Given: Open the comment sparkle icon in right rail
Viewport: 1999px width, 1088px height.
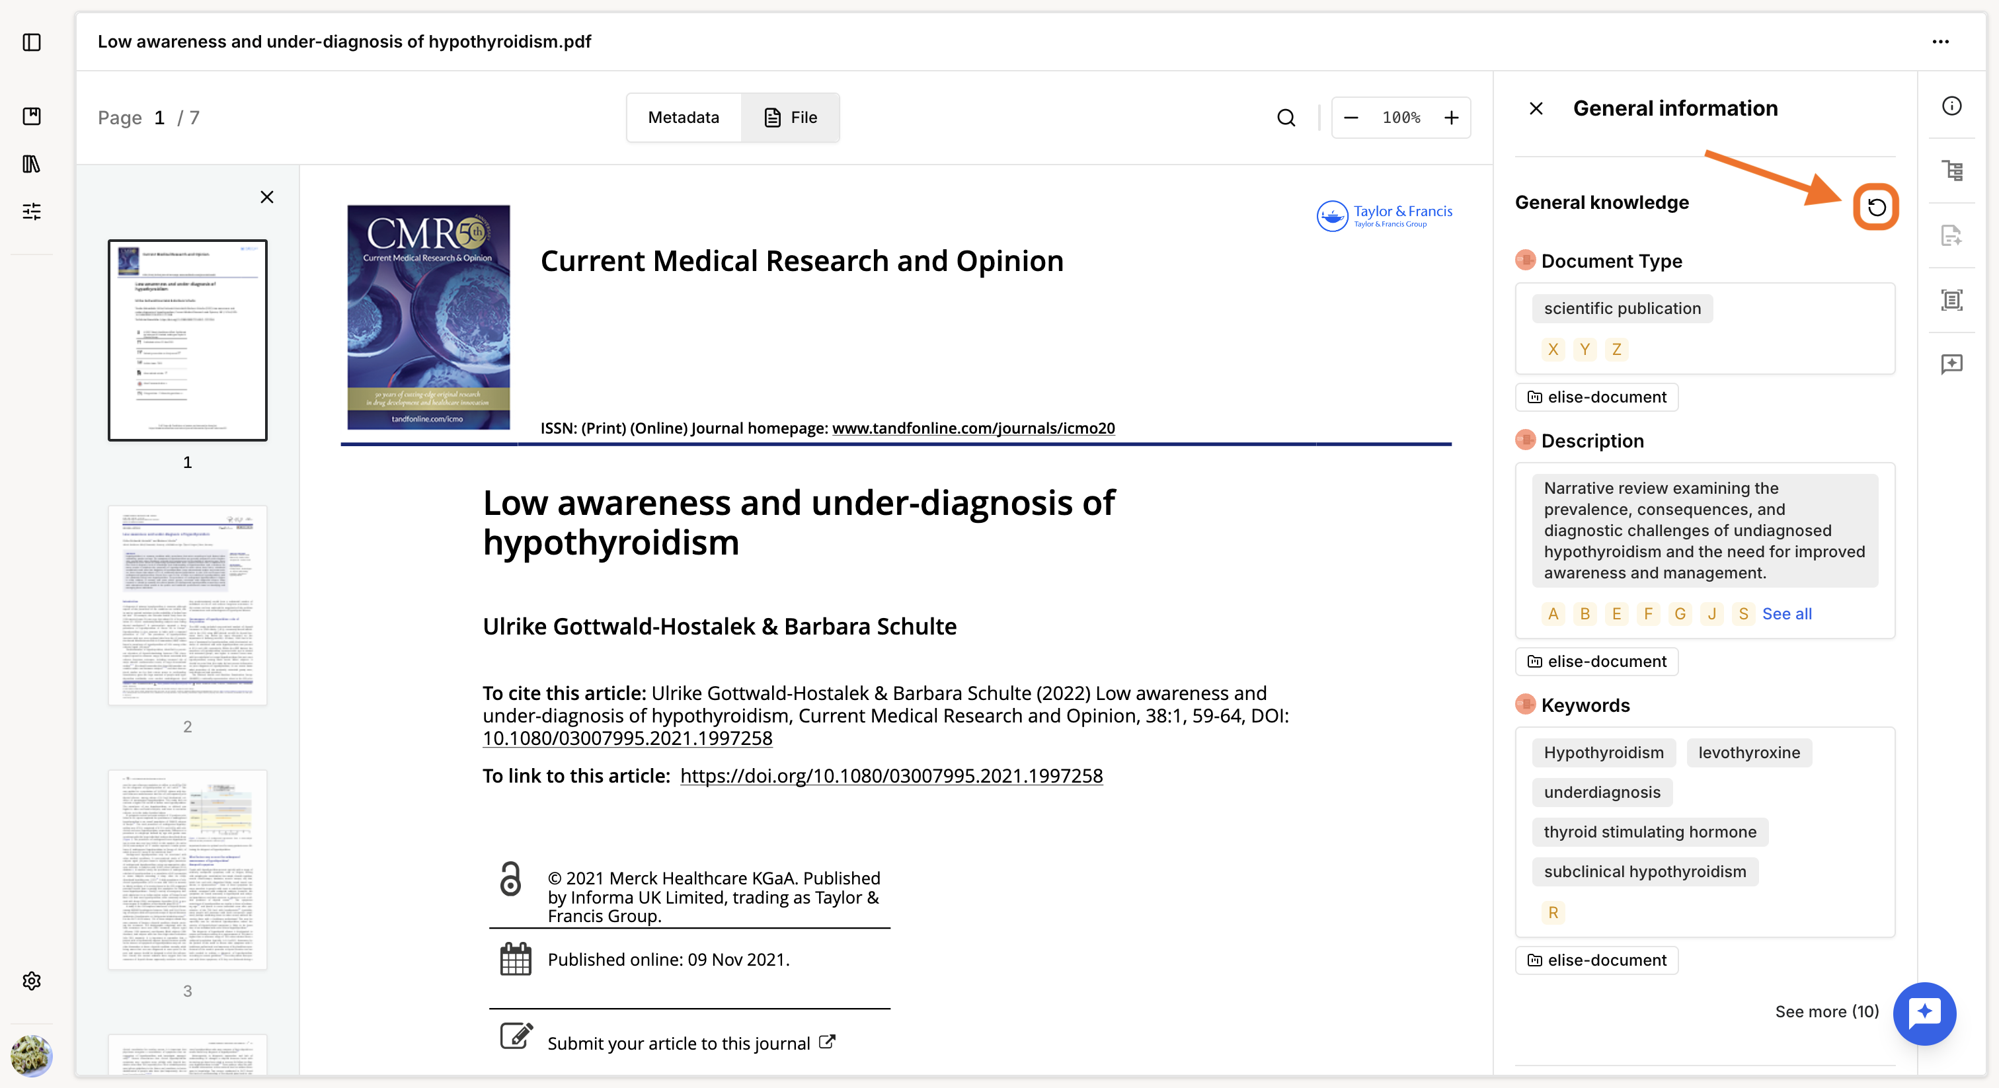Looking at the screenshot, I should [1951, 364].
